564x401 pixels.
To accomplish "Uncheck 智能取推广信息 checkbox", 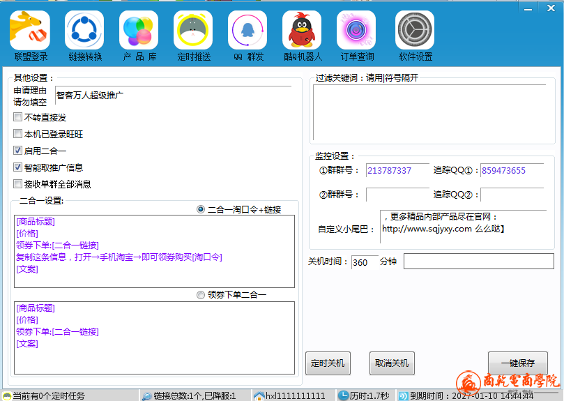I will 18,167.
